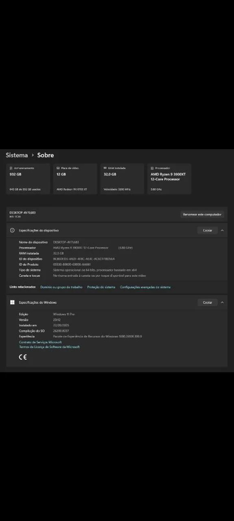Viewport: 234px width, 521px height.
Task: Open Domínio ou grupo de trabalho link
Action: [61, 287]
